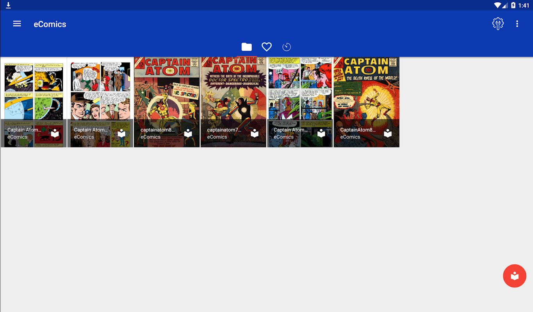The image size is (533, 312).
Task: Select the 'captainatom8…' title label
Action: click(158, 130)
